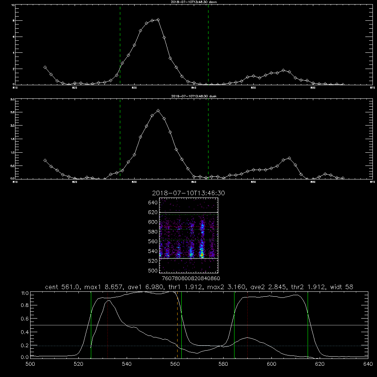Click the x-axis label '540' of the bottom plot
377x377 pixels.
coord(127,364)
